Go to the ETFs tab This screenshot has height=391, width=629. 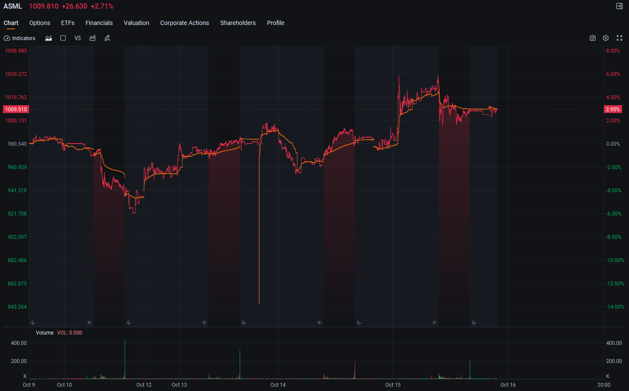pyautogui.click(x=68, y=23)
